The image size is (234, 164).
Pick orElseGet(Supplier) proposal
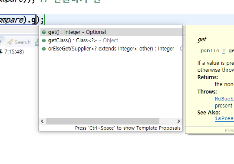pyautogui.click(x=111, y=49)
